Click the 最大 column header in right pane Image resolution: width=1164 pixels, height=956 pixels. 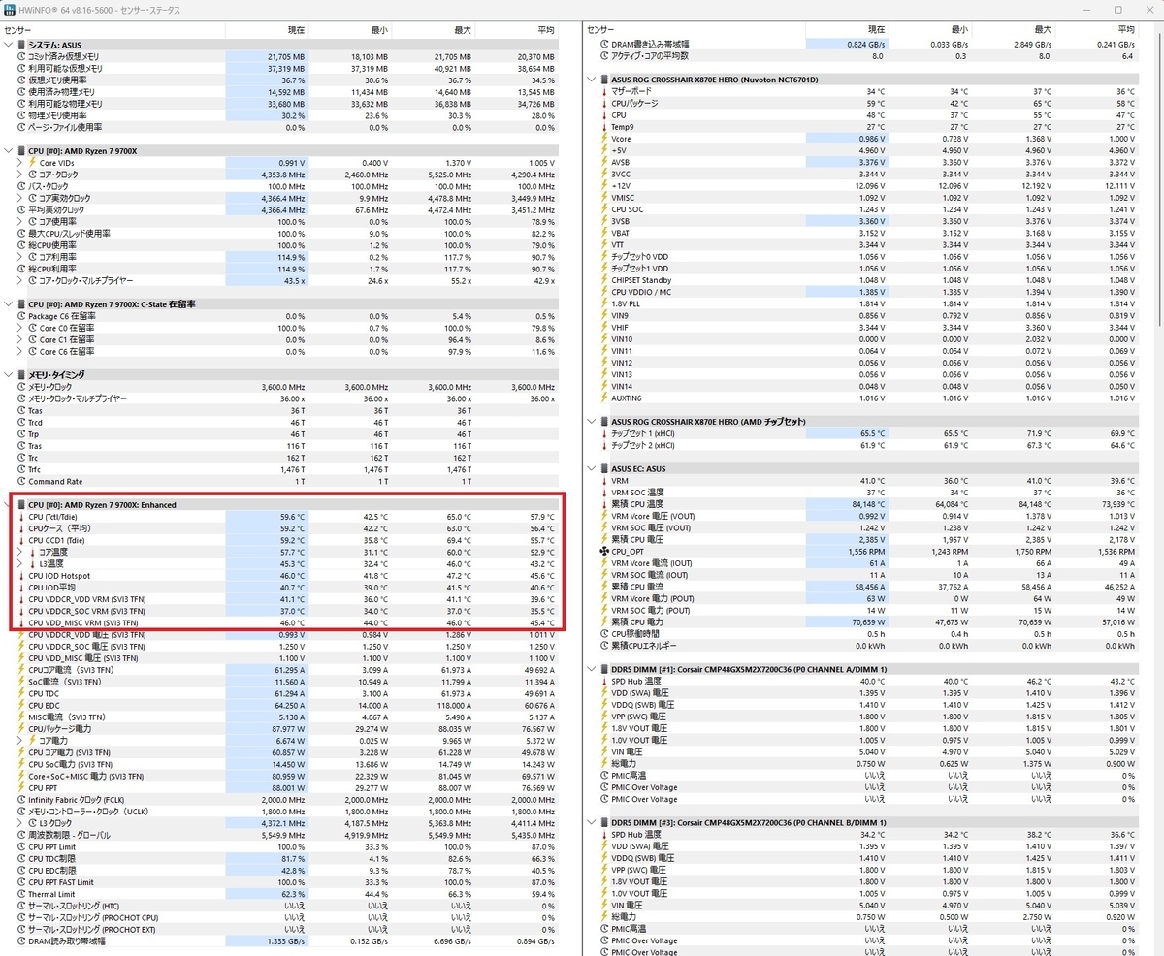[x=1013, y=30]
